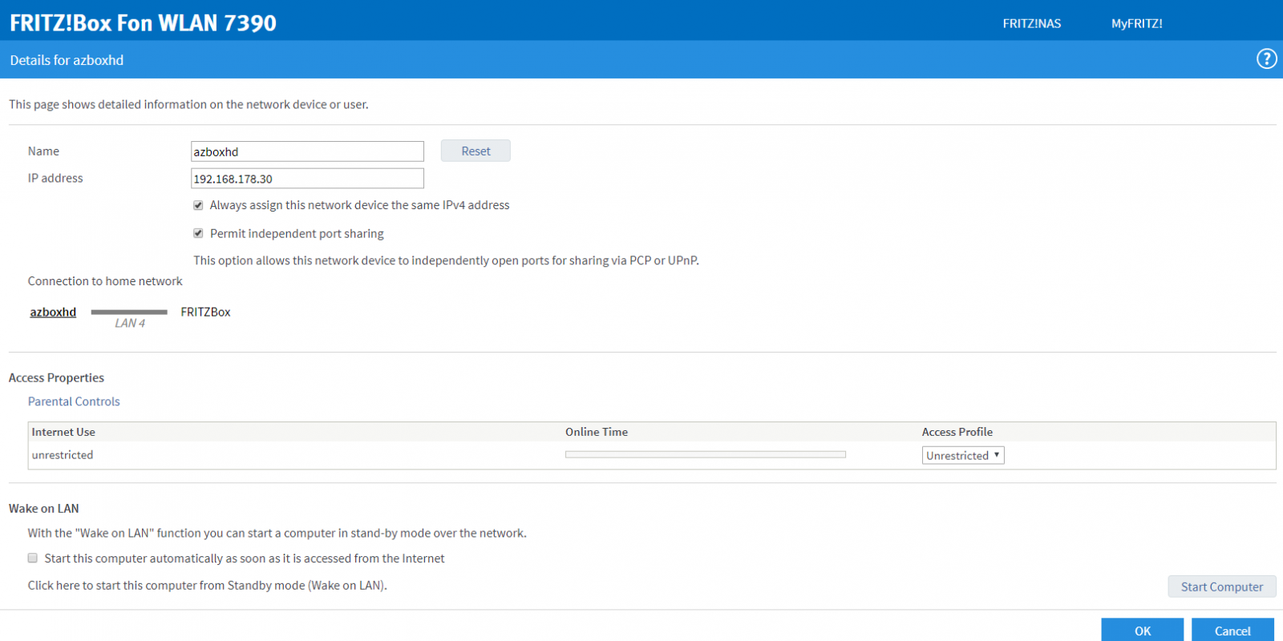
Task: Click the 'Access Profile' column header
Action: tap(957, 432)
